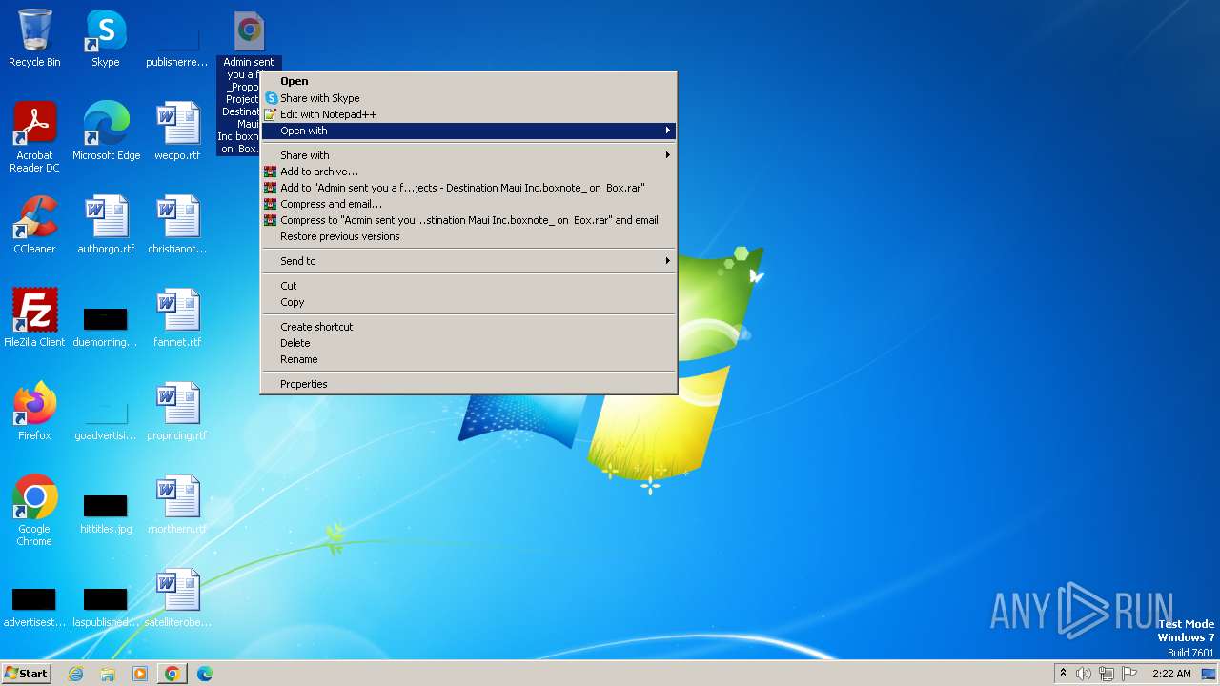The width and height of the screenshot is (1220, 686).
Task: Expand the Open with submenu
Action: tap(469, 131)
